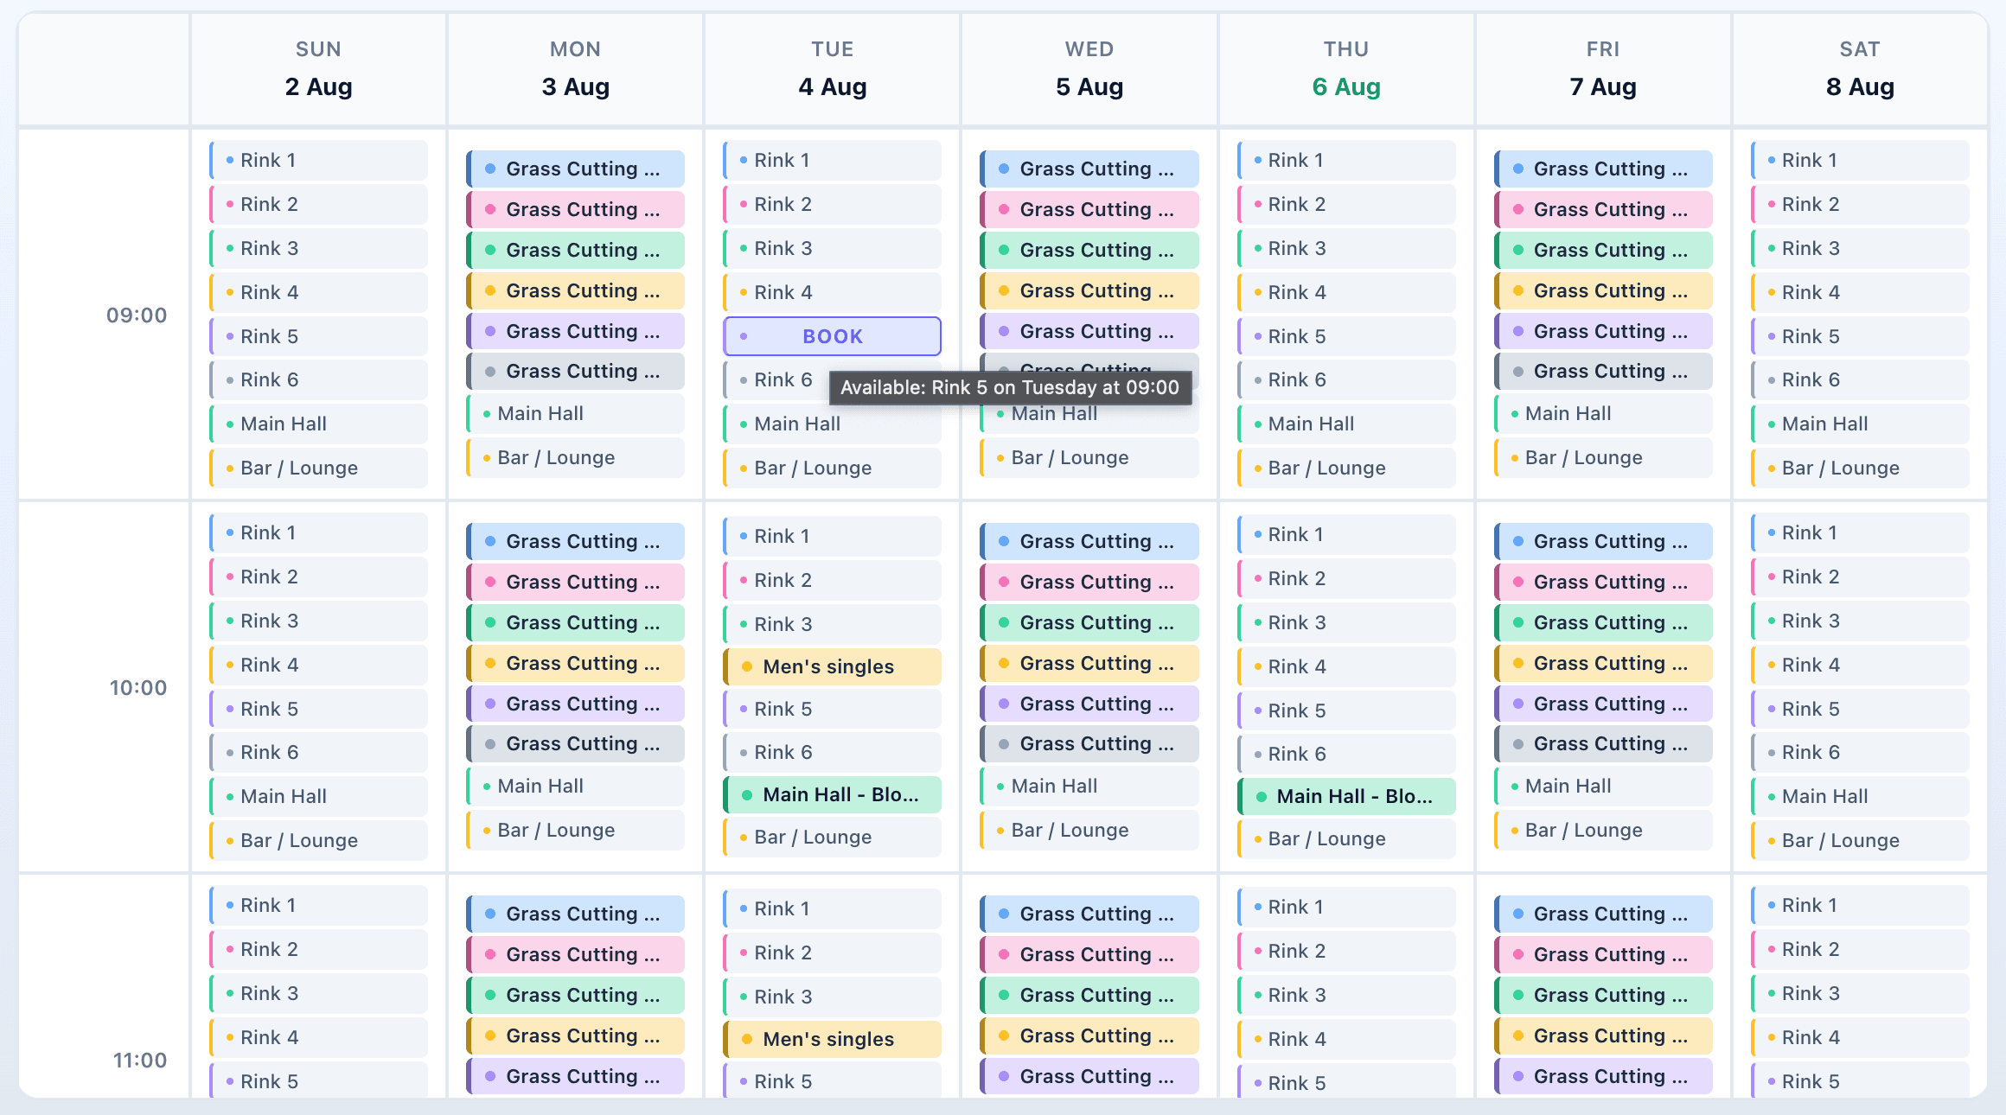The width and height of the screenshot is (2006, 1115).
Task: Select Rink 2 on Saturday at 10:00
Action: [1860, 577]
